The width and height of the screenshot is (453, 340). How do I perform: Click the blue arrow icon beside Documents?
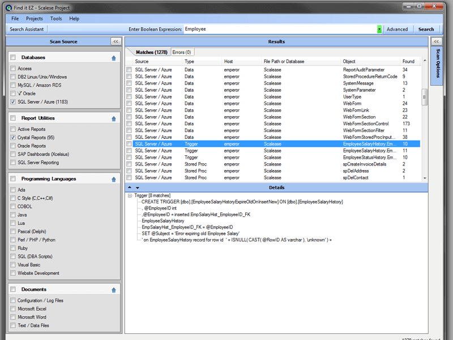coord(114,290)
